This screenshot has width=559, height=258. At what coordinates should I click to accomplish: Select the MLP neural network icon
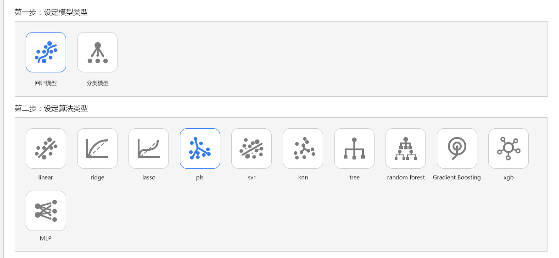click(46, 211)
